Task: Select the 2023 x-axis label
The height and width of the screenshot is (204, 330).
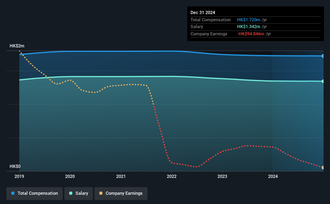Action: (x=222, y=176)
